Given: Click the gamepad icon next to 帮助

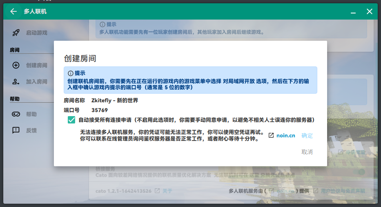Looking at the screenshot, I should click(x=16, y=114).
